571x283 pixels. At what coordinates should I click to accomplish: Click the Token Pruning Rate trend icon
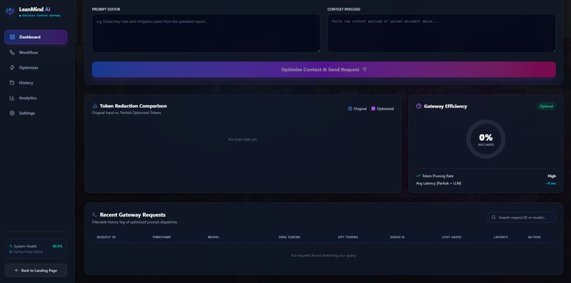(x=418, y=176)
